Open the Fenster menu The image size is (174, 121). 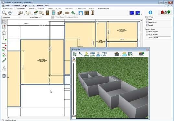pos(40,6)
